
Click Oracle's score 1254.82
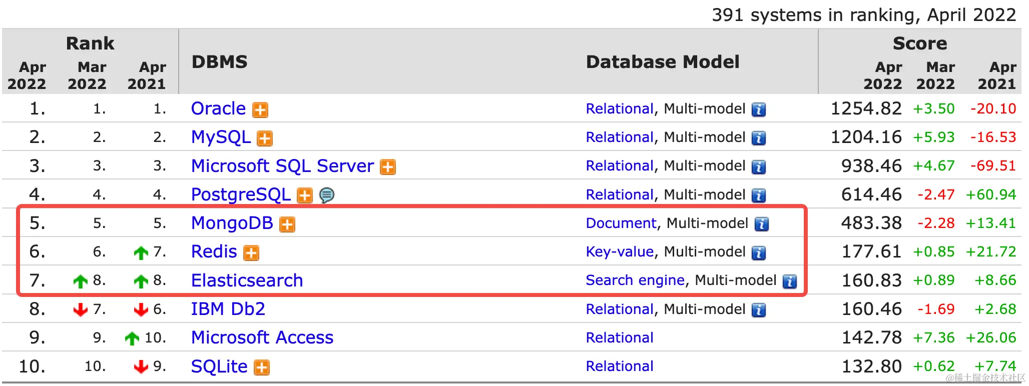pos(866,108)
